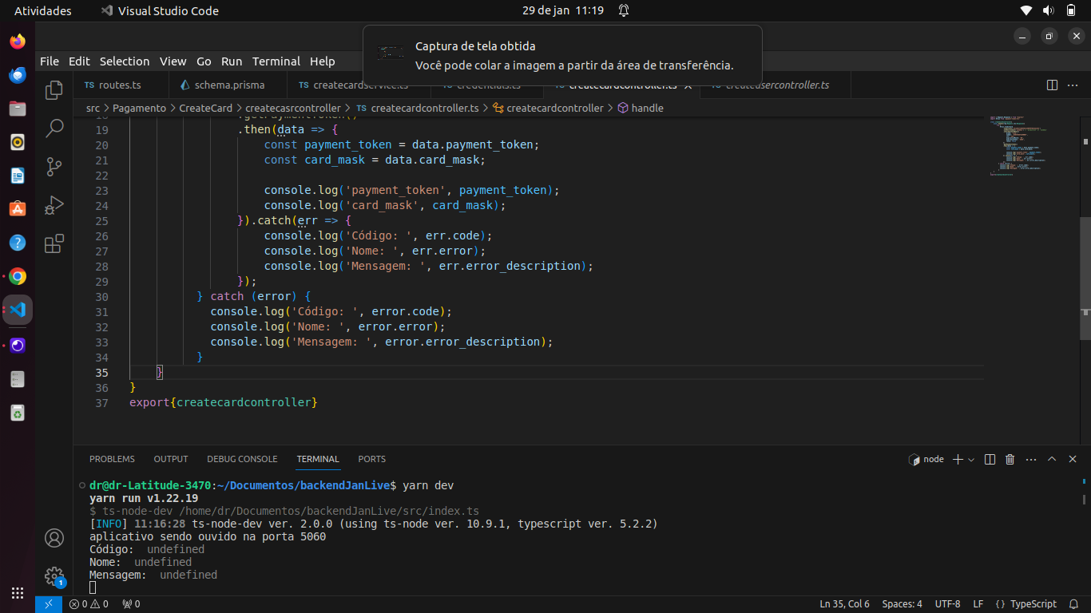Switch to the PORTS panel tab
This screenshot has height=613, width=1091.
pyautogui.click(x=371, y=459)
